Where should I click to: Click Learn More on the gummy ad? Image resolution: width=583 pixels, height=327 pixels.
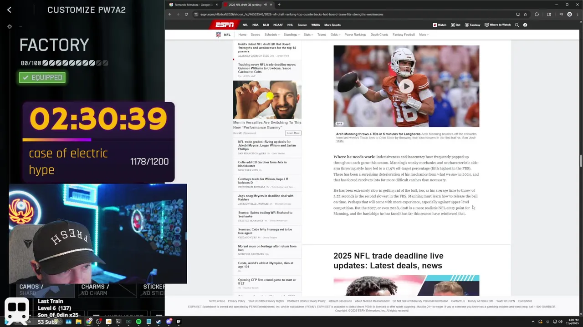pyautogui.click(x=293, y=133)
